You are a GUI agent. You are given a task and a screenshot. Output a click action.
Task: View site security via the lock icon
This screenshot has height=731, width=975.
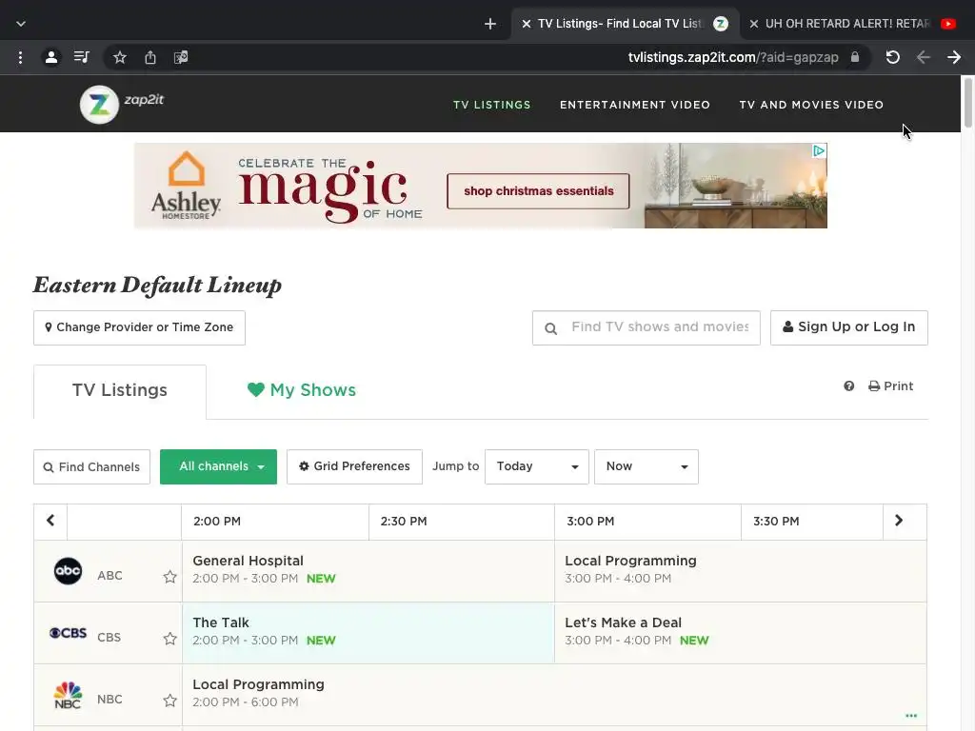click(x=855, y=57)
